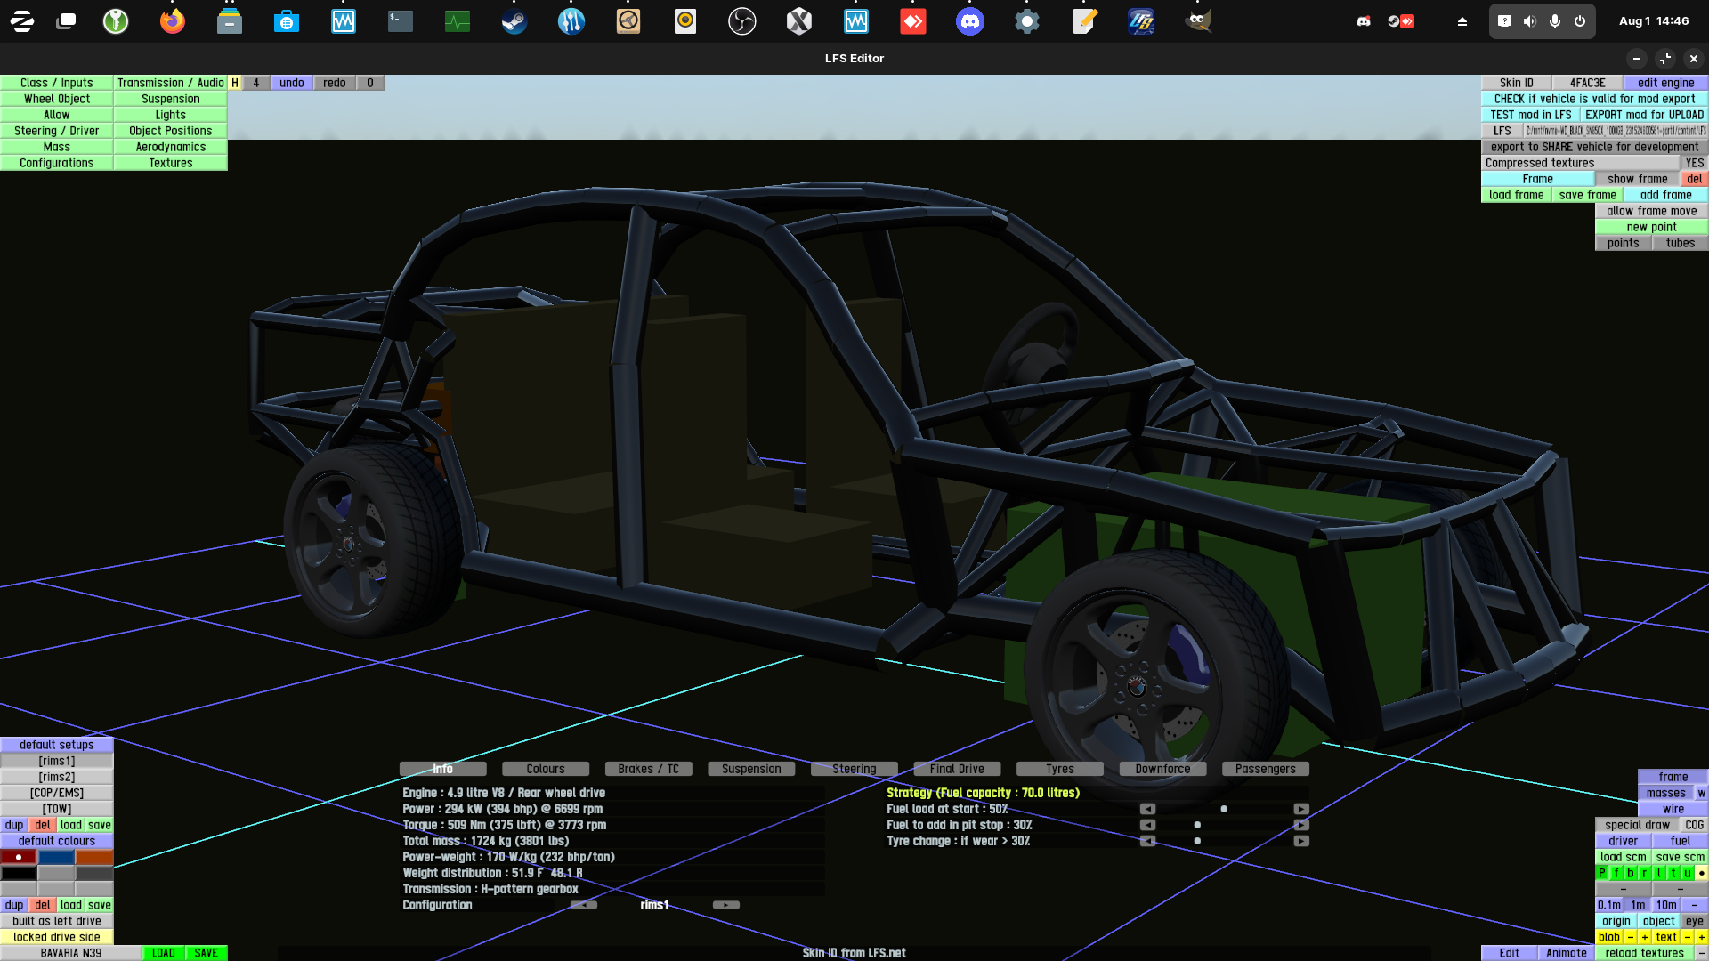Switch to the Tyres tab

[x=1059, y=769]
